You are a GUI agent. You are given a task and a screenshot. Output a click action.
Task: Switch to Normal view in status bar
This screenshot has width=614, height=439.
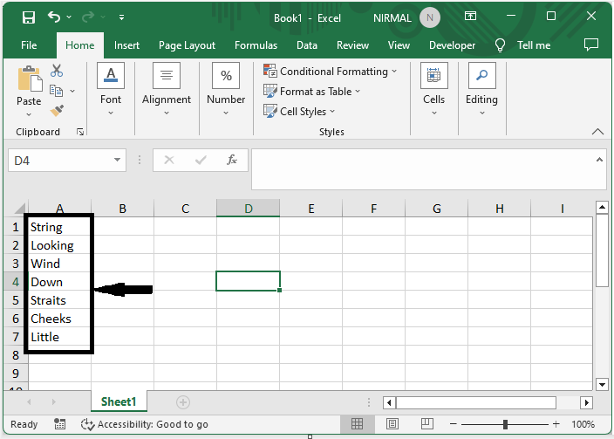click(x=357, y=424)
